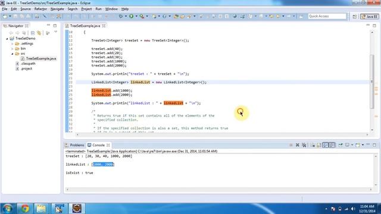
Task: Open the File menu
Action: click(x=5, y=9)
